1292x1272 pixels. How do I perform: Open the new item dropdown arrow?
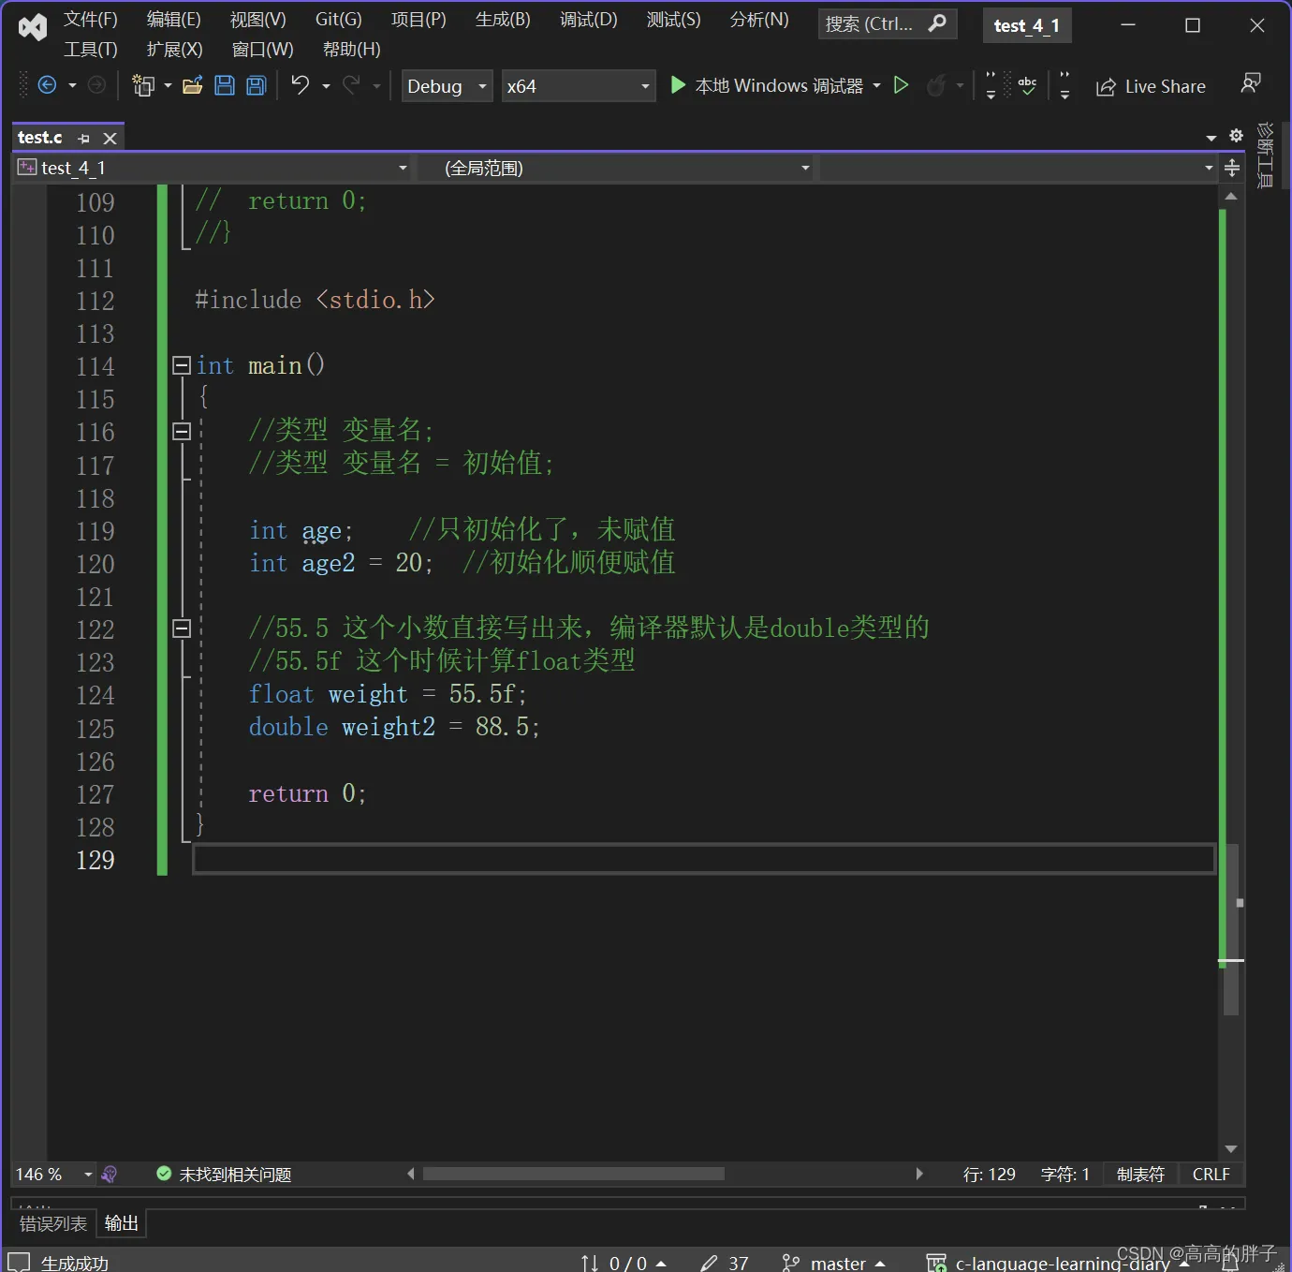coord(168,86)
